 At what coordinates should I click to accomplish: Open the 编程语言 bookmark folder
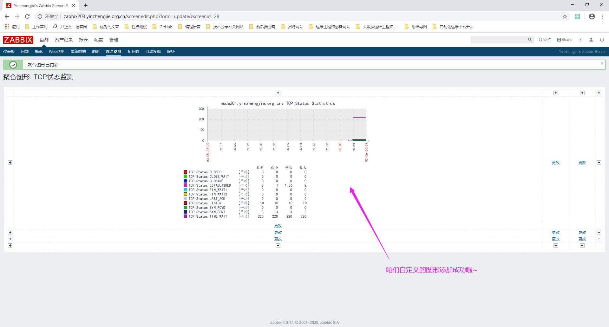point(189,27)
